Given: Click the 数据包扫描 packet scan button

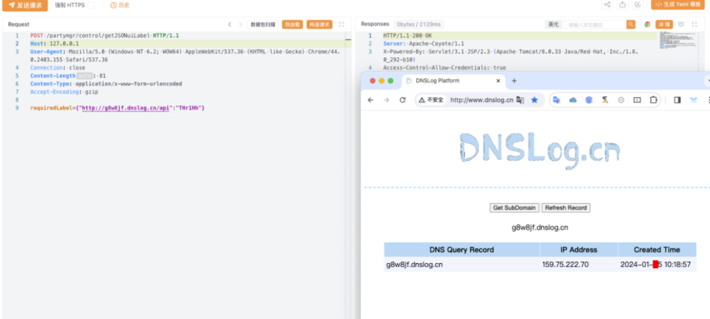Looking at the screenshot, I should tap(263, 24).
